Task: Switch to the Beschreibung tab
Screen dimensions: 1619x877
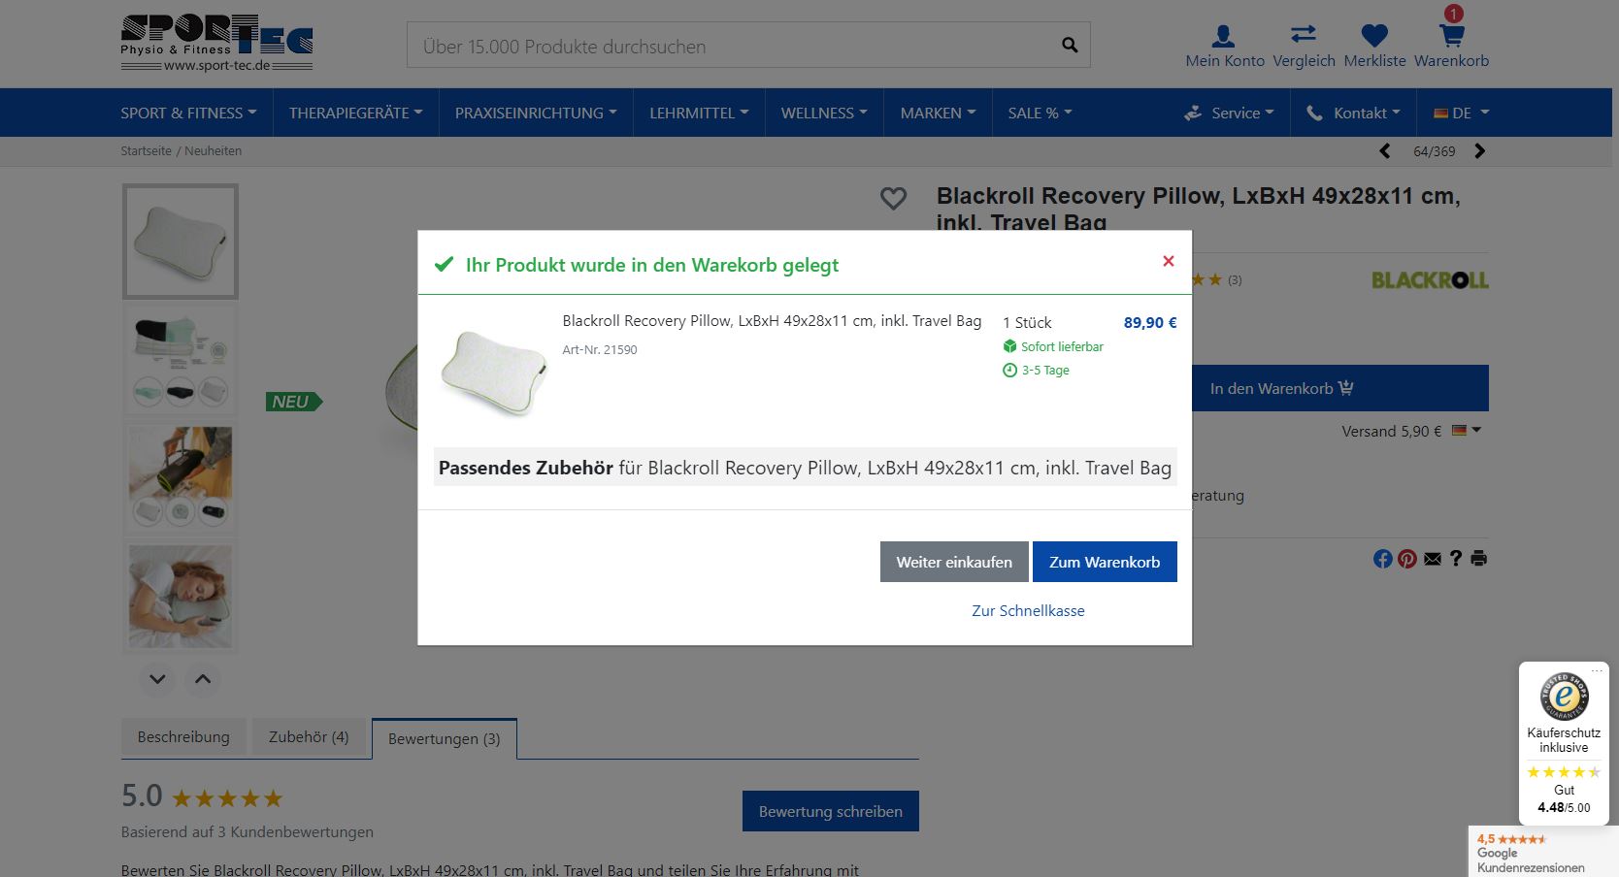Action: (x=183, y=737)
